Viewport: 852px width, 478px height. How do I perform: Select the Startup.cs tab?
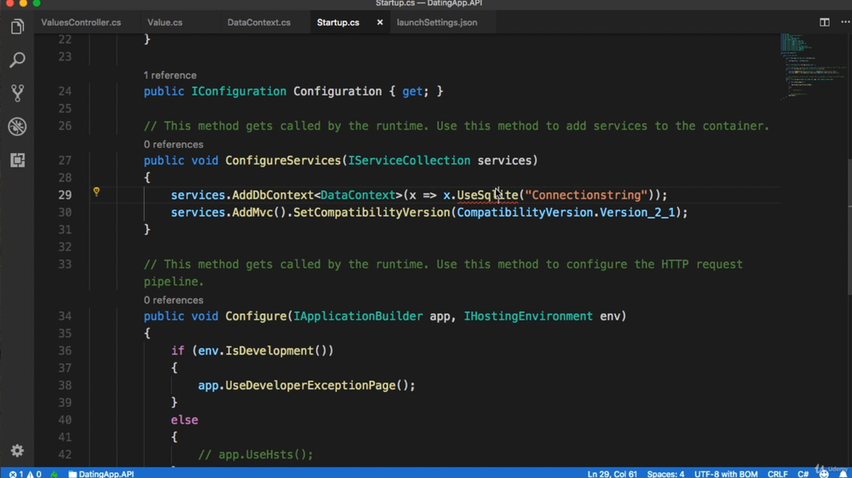coord(338,22)
